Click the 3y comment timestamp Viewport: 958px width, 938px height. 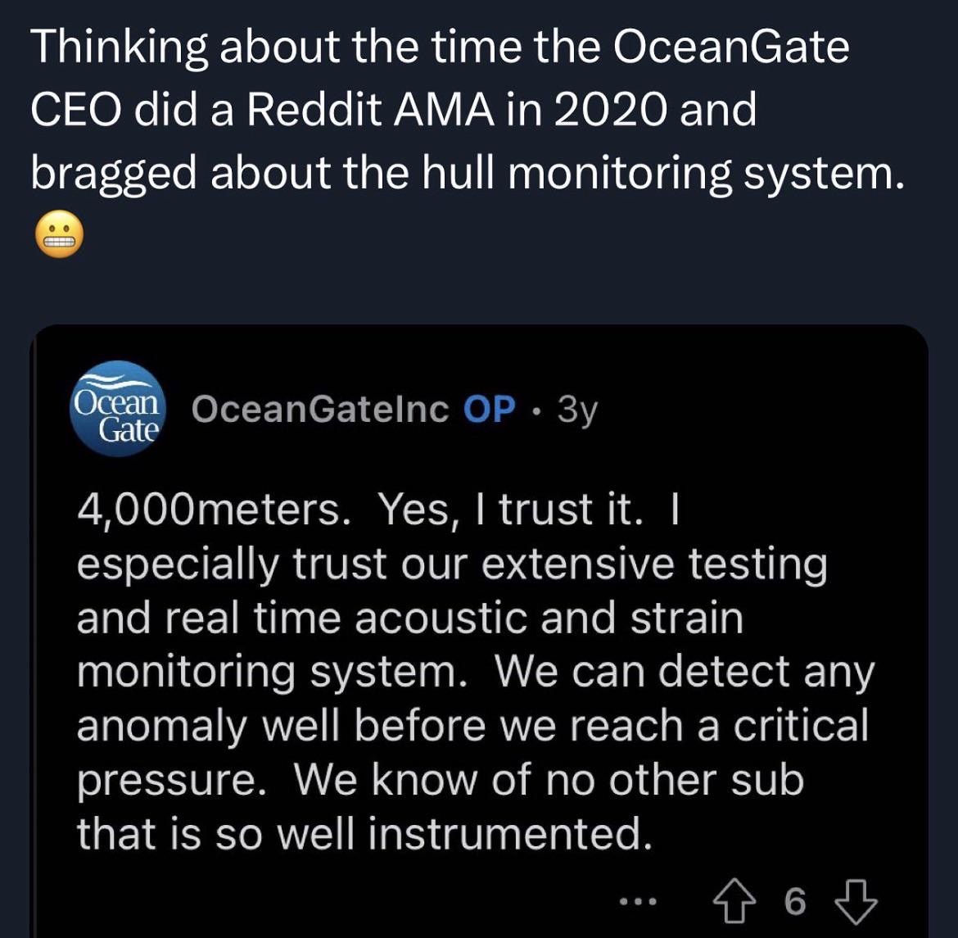(577, 410)
